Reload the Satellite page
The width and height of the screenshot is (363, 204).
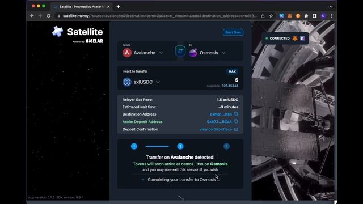pyautogui.click(x=49, y=16)
